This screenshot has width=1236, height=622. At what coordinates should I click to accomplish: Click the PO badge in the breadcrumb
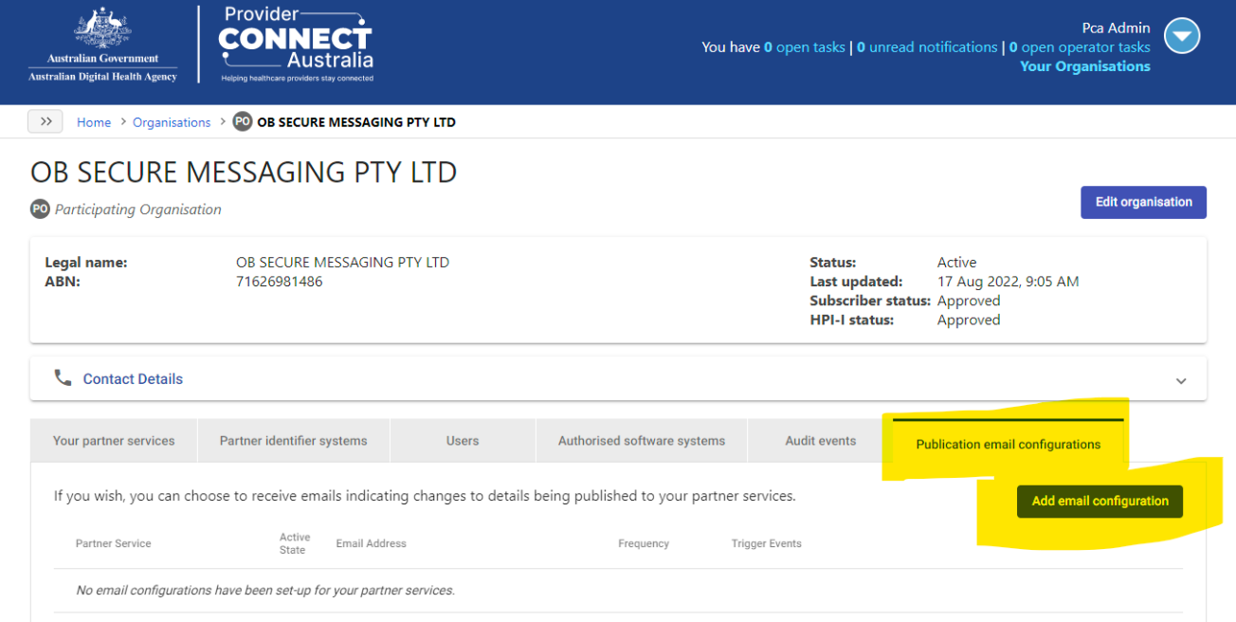click(242, 121)
